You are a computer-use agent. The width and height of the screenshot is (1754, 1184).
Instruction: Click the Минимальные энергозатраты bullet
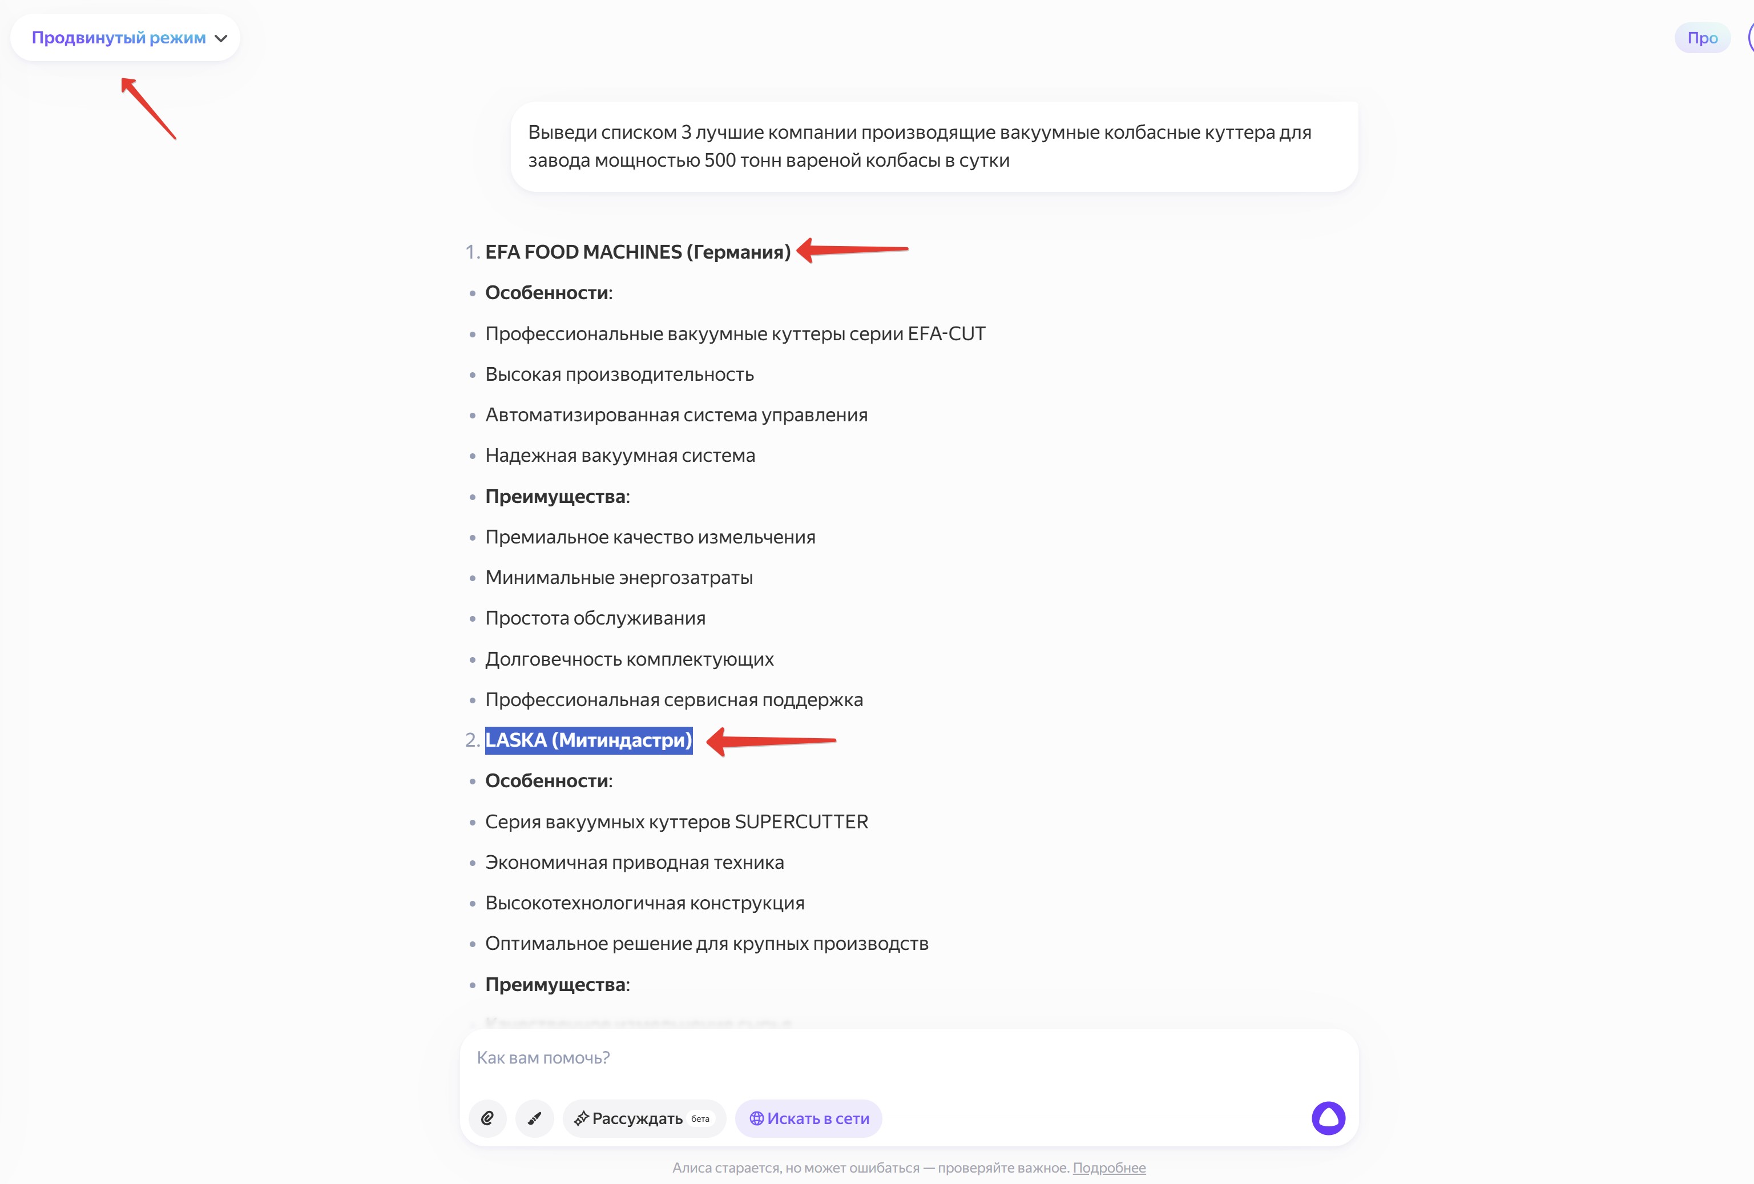coord(619,578)
